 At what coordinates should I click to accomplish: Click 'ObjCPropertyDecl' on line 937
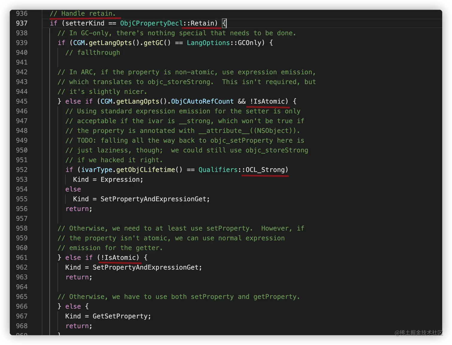152,23
